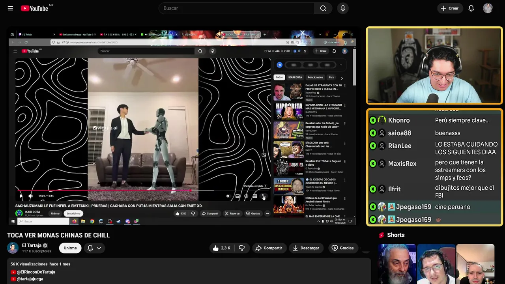Start voice search with microphone icon

point(343,8)
